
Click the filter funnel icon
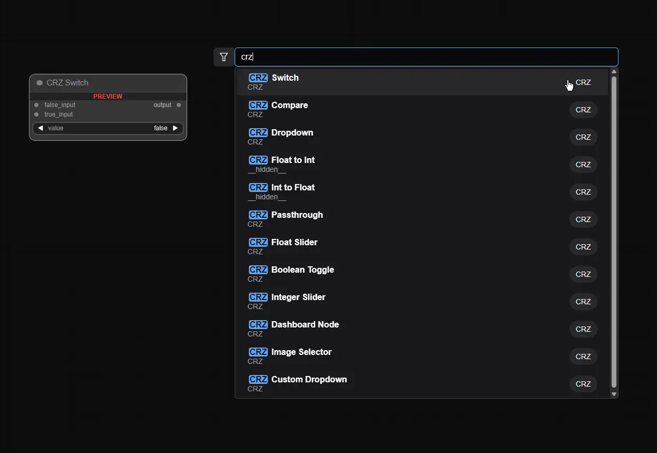(x=224, y=57)
